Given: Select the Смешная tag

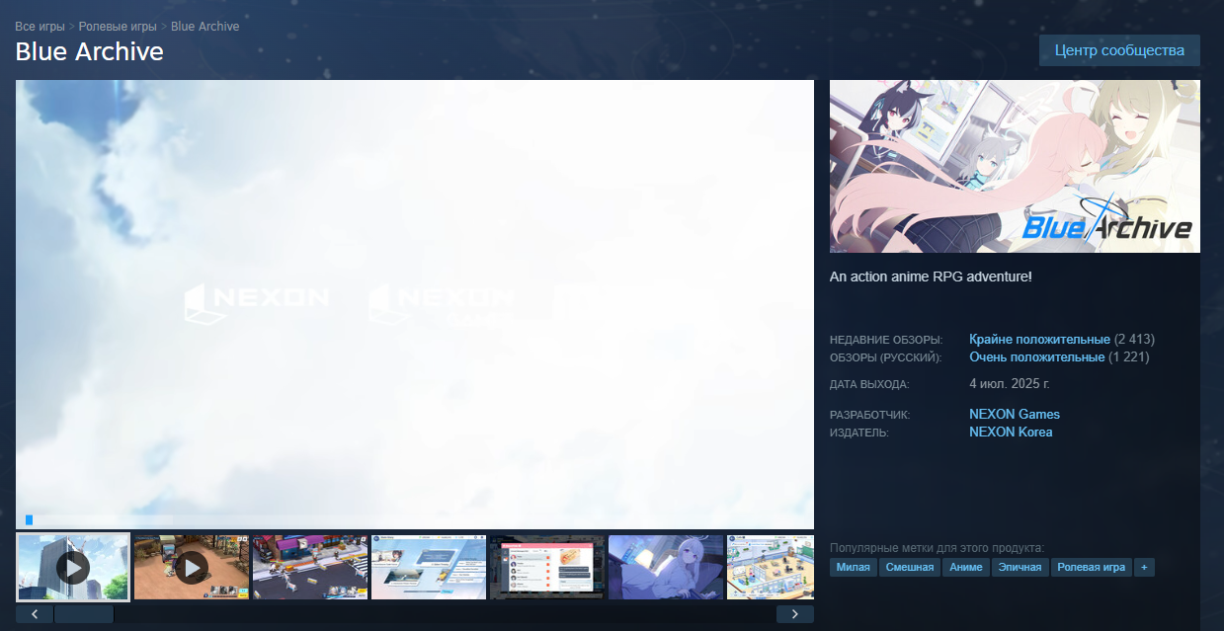Looking at the screenshot, I should tap(910, 568).
